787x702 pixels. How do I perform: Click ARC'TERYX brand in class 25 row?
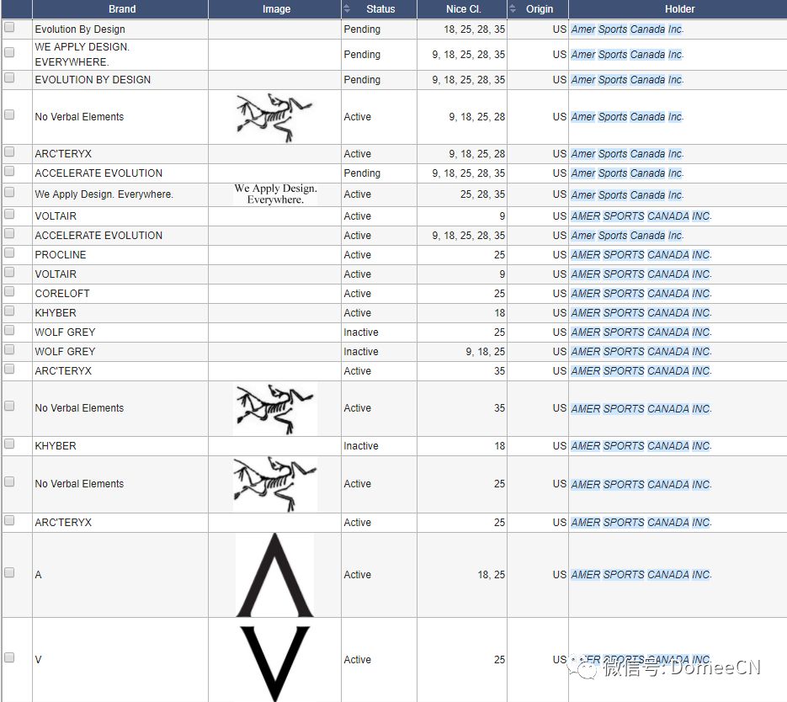[63, 523]
